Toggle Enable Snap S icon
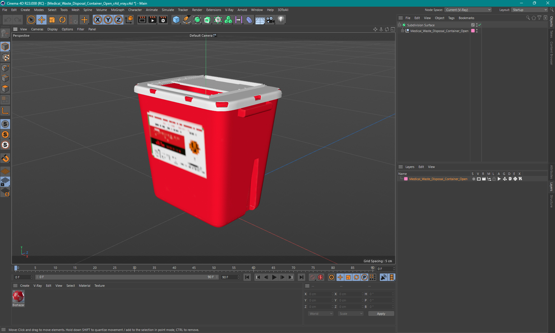Viewport: 555px width, 333px height. tap(5, 124)
